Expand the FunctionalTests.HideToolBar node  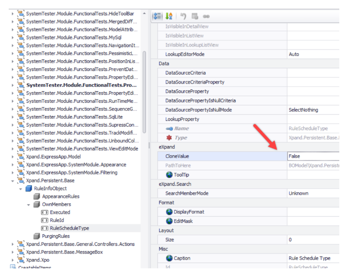pos(13,14)
